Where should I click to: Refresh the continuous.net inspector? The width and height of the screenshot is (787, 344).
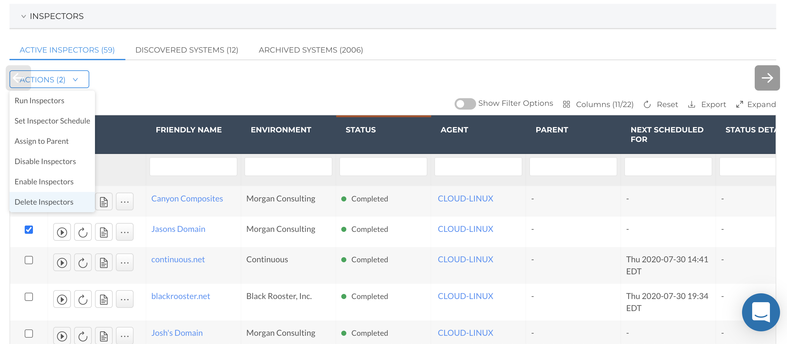click(x=83, y=263)
